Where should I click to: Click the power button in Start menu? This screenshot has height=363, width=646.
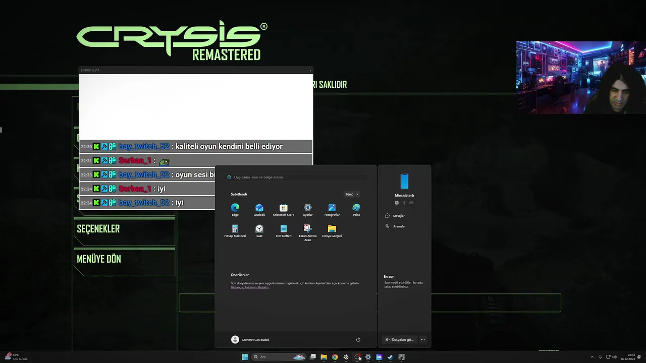(x=358, y=340)
